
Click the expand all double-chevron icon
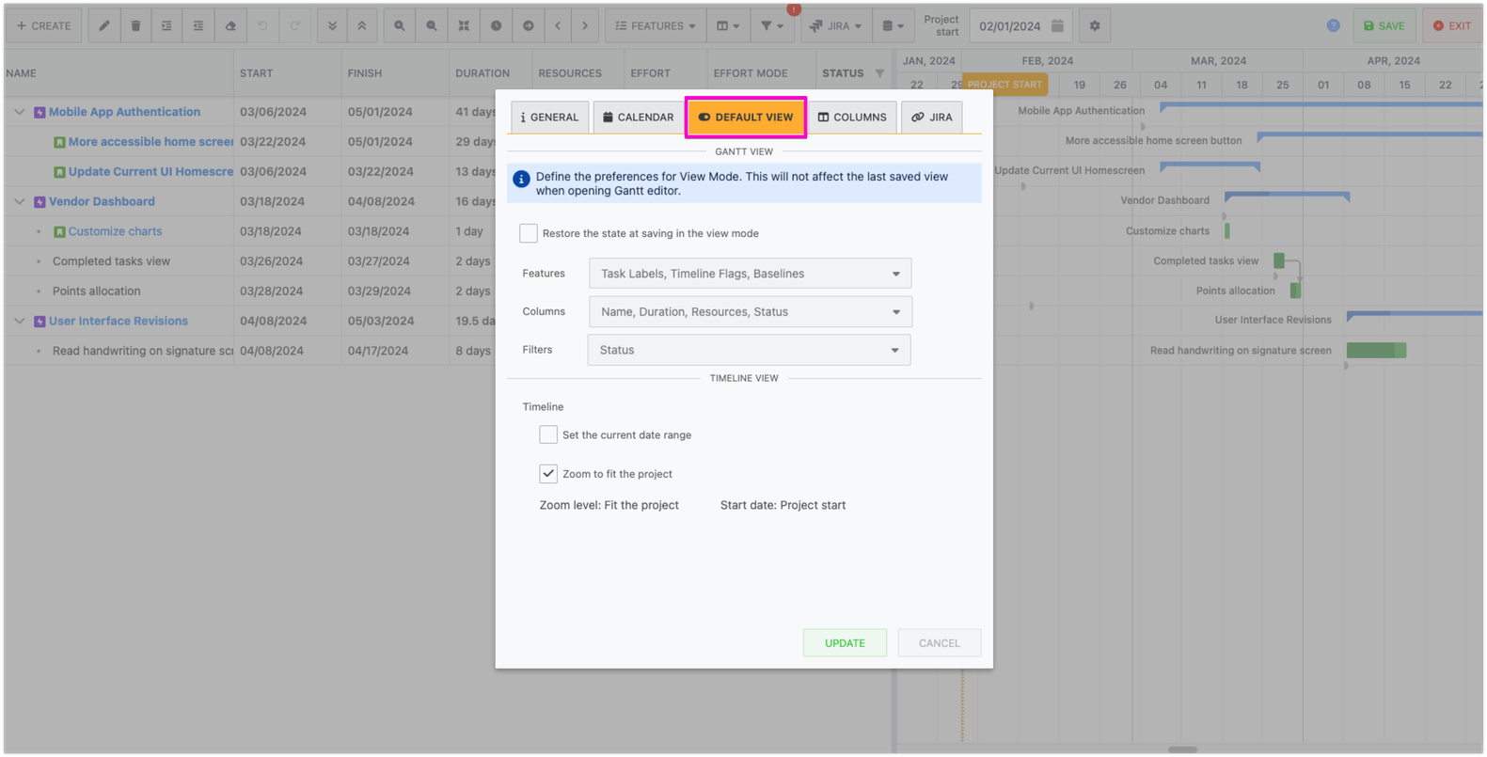click(x=332, y=25)
